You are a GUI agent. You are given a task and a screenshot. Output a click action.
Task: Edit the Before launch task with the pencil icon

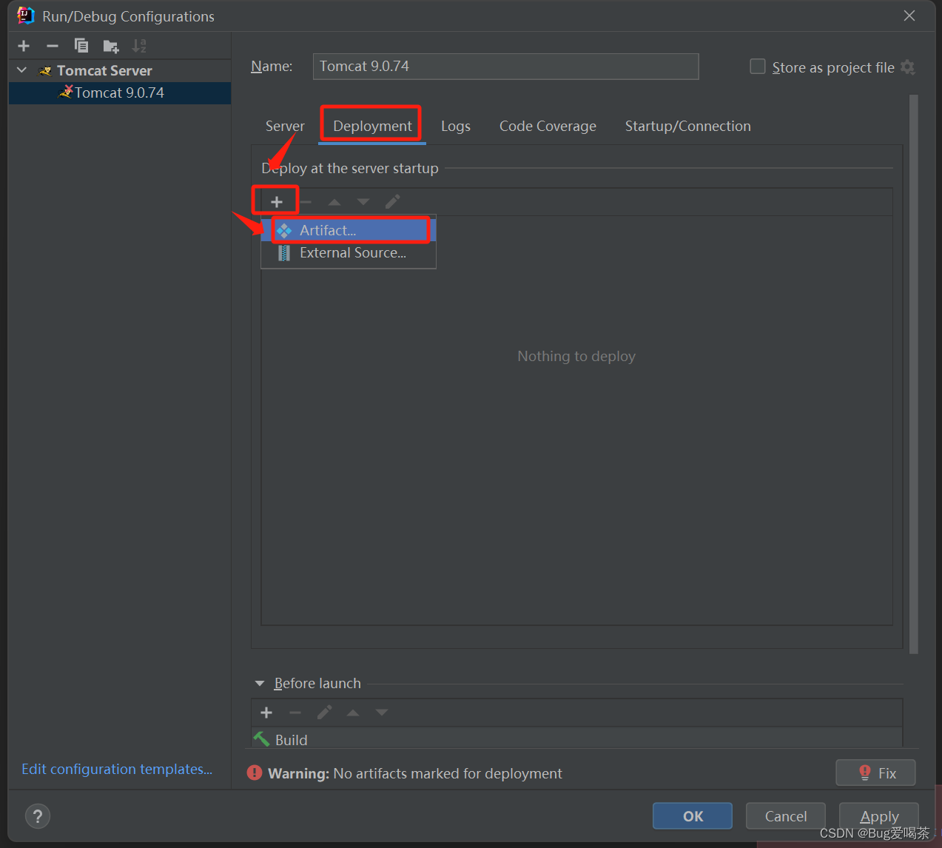[x=324, y=713]
